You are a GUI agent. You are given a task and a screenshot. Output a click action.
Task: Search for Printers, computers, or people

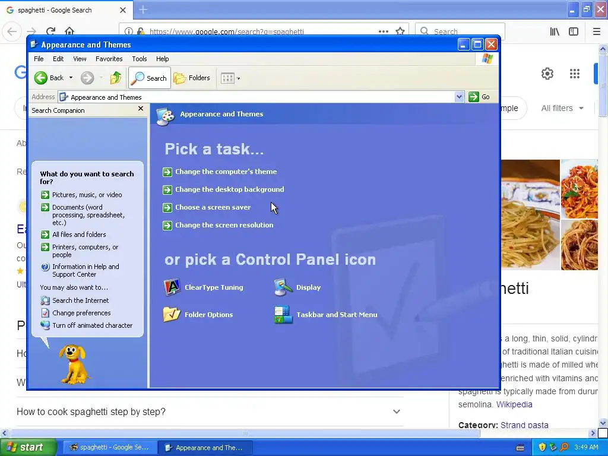tap(85, 251)
